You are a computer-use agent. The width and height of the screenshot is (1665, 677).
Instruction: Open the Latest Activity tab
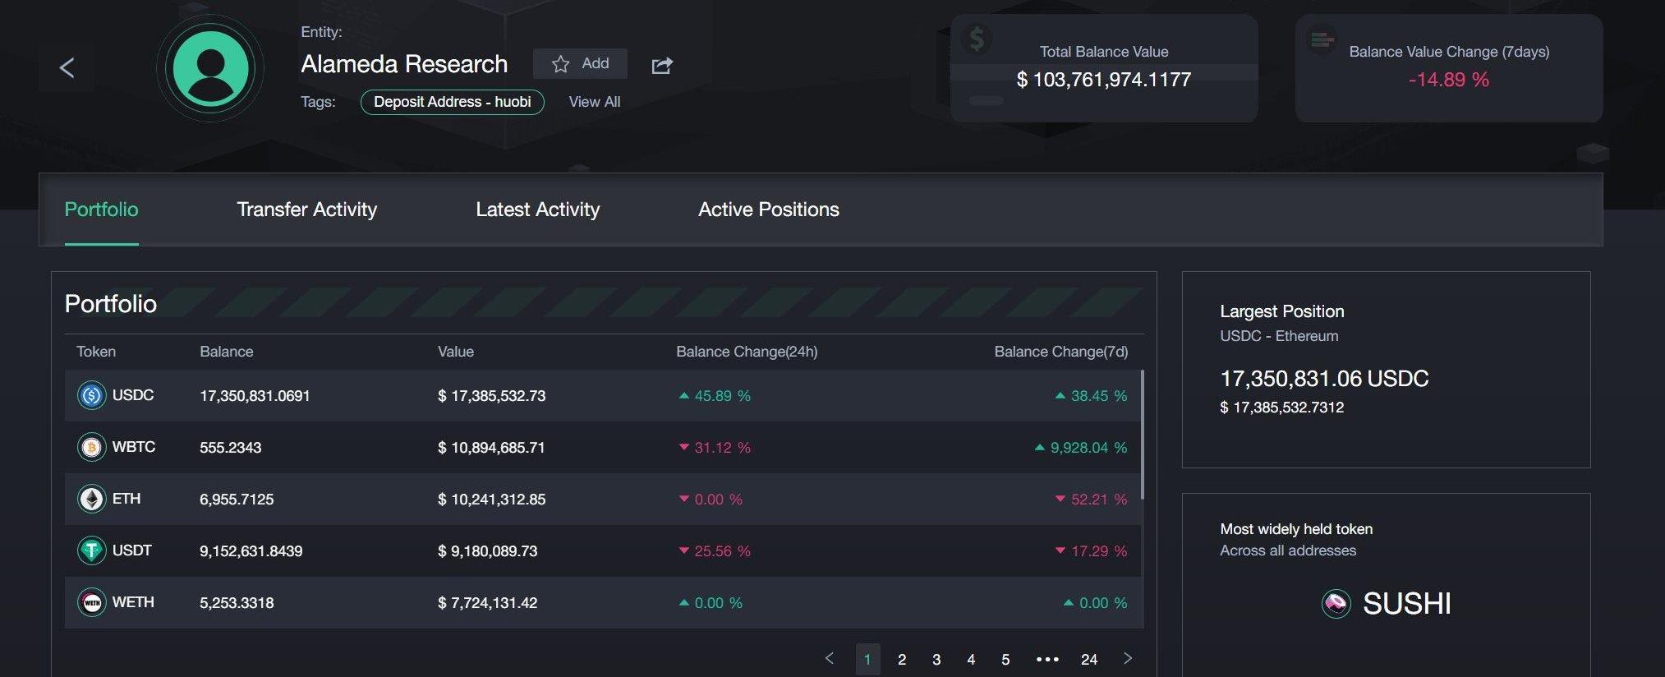tap(537, 210)
